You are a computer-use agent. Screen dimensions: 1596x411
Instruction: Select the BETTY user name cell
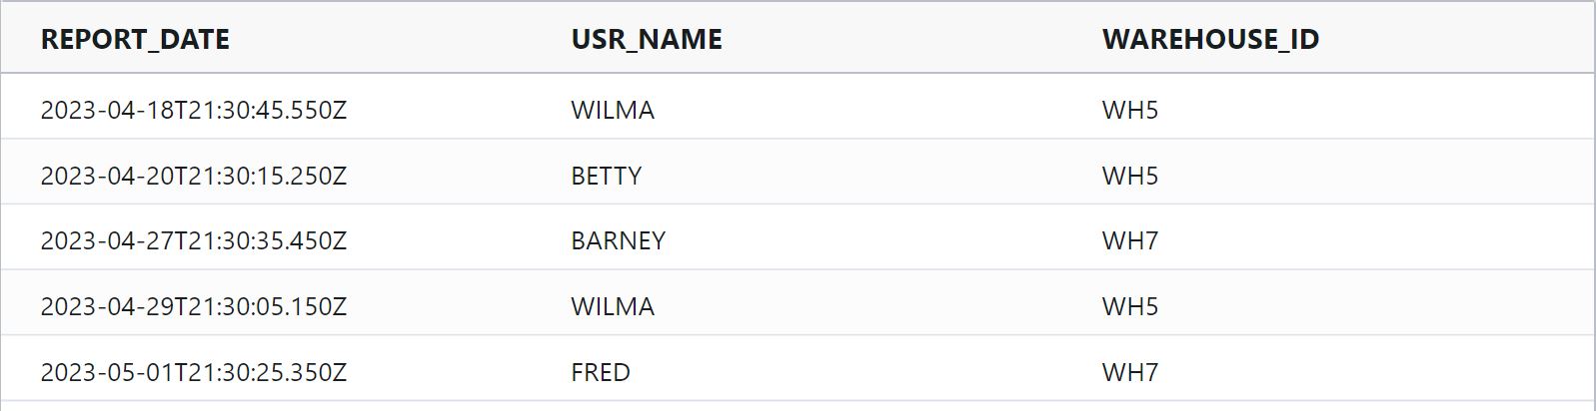[607, 176]
